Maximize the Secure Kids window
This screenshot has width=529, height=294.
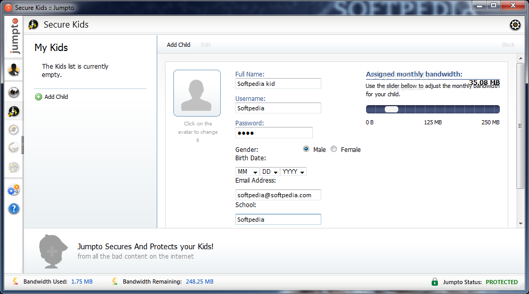493,5
